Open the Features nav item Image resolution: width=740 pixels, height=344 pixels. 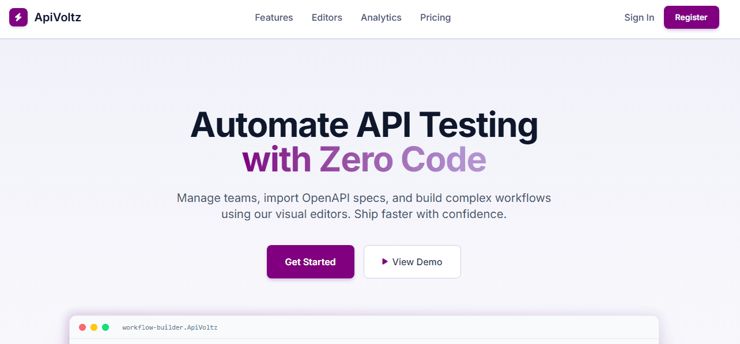[x=274, y=17]
